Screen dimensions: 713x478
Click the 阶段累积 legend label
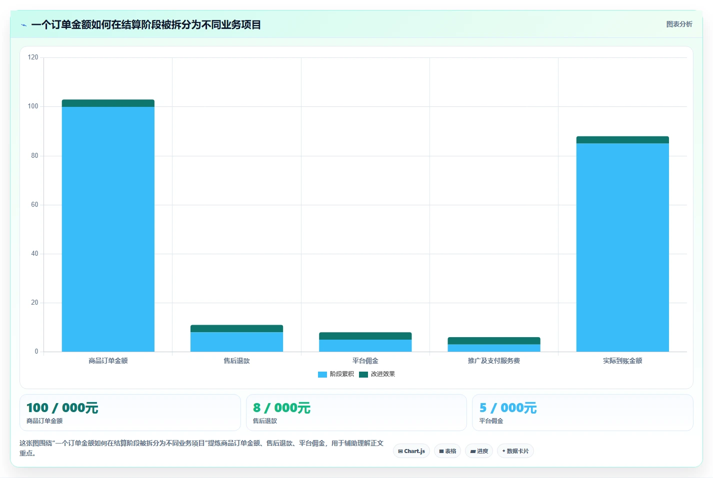pos(341,374)
